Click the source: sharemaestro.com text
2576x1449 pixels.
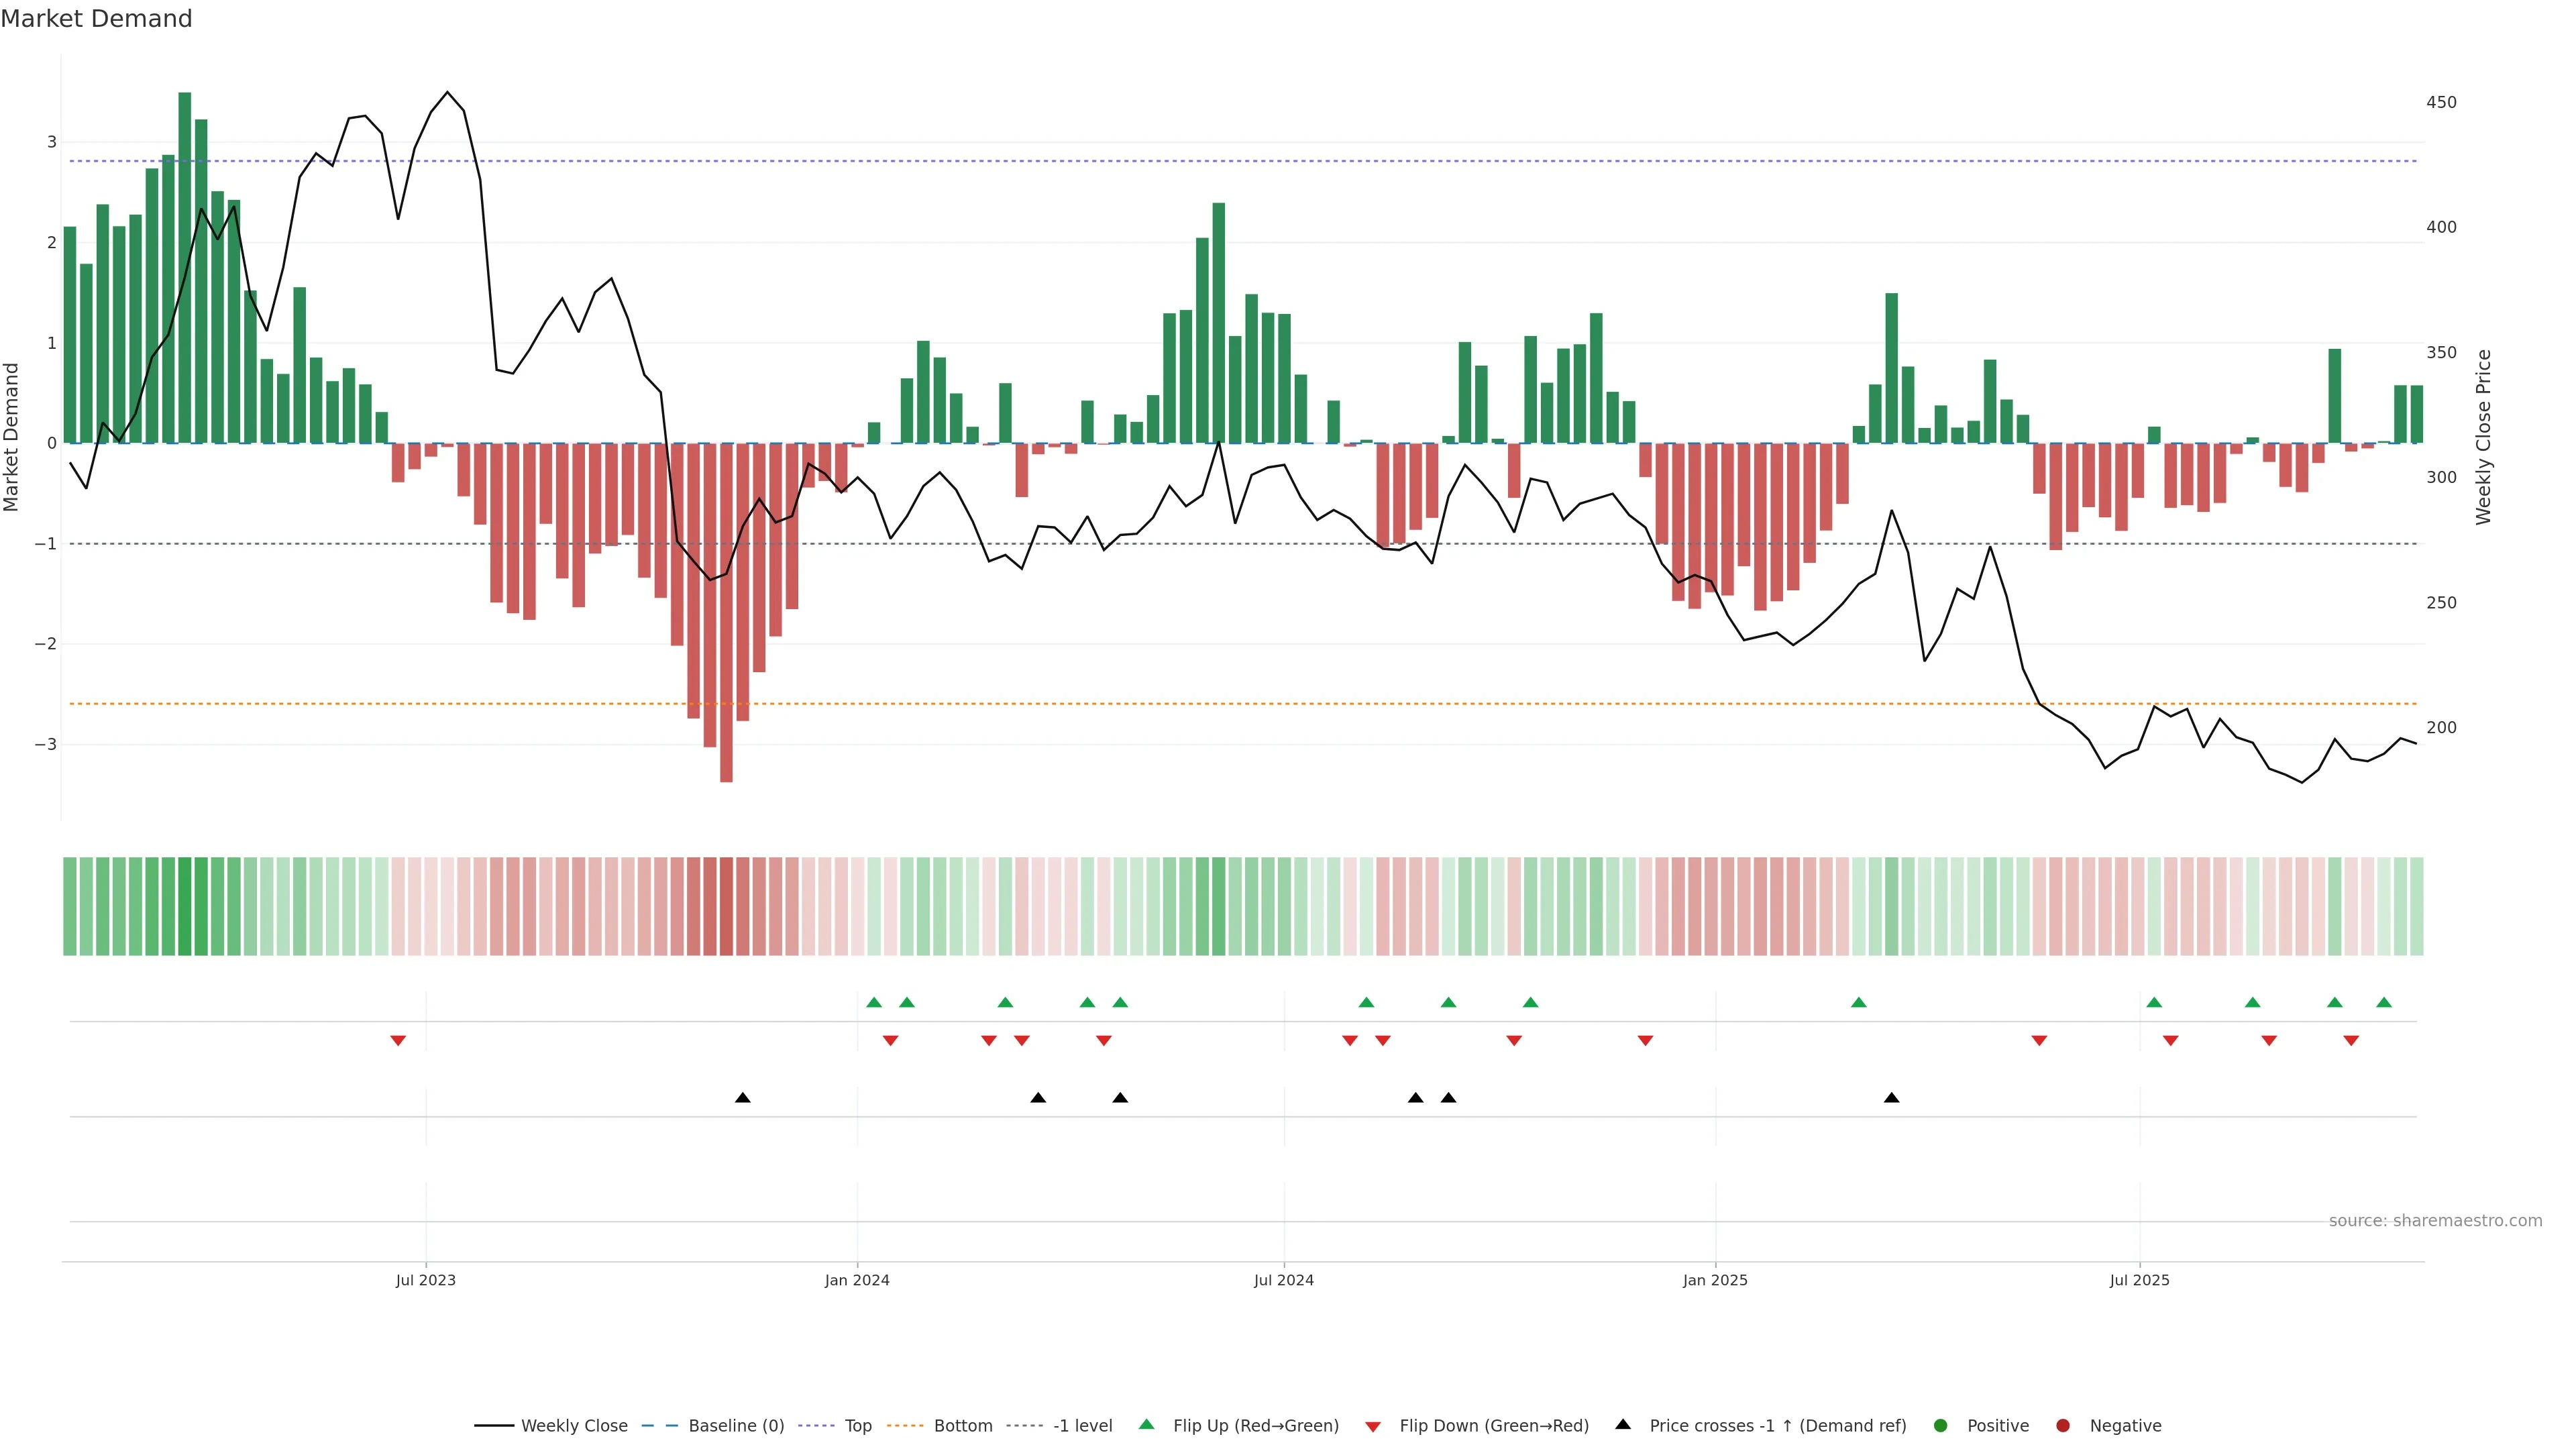(2435, 1221)
